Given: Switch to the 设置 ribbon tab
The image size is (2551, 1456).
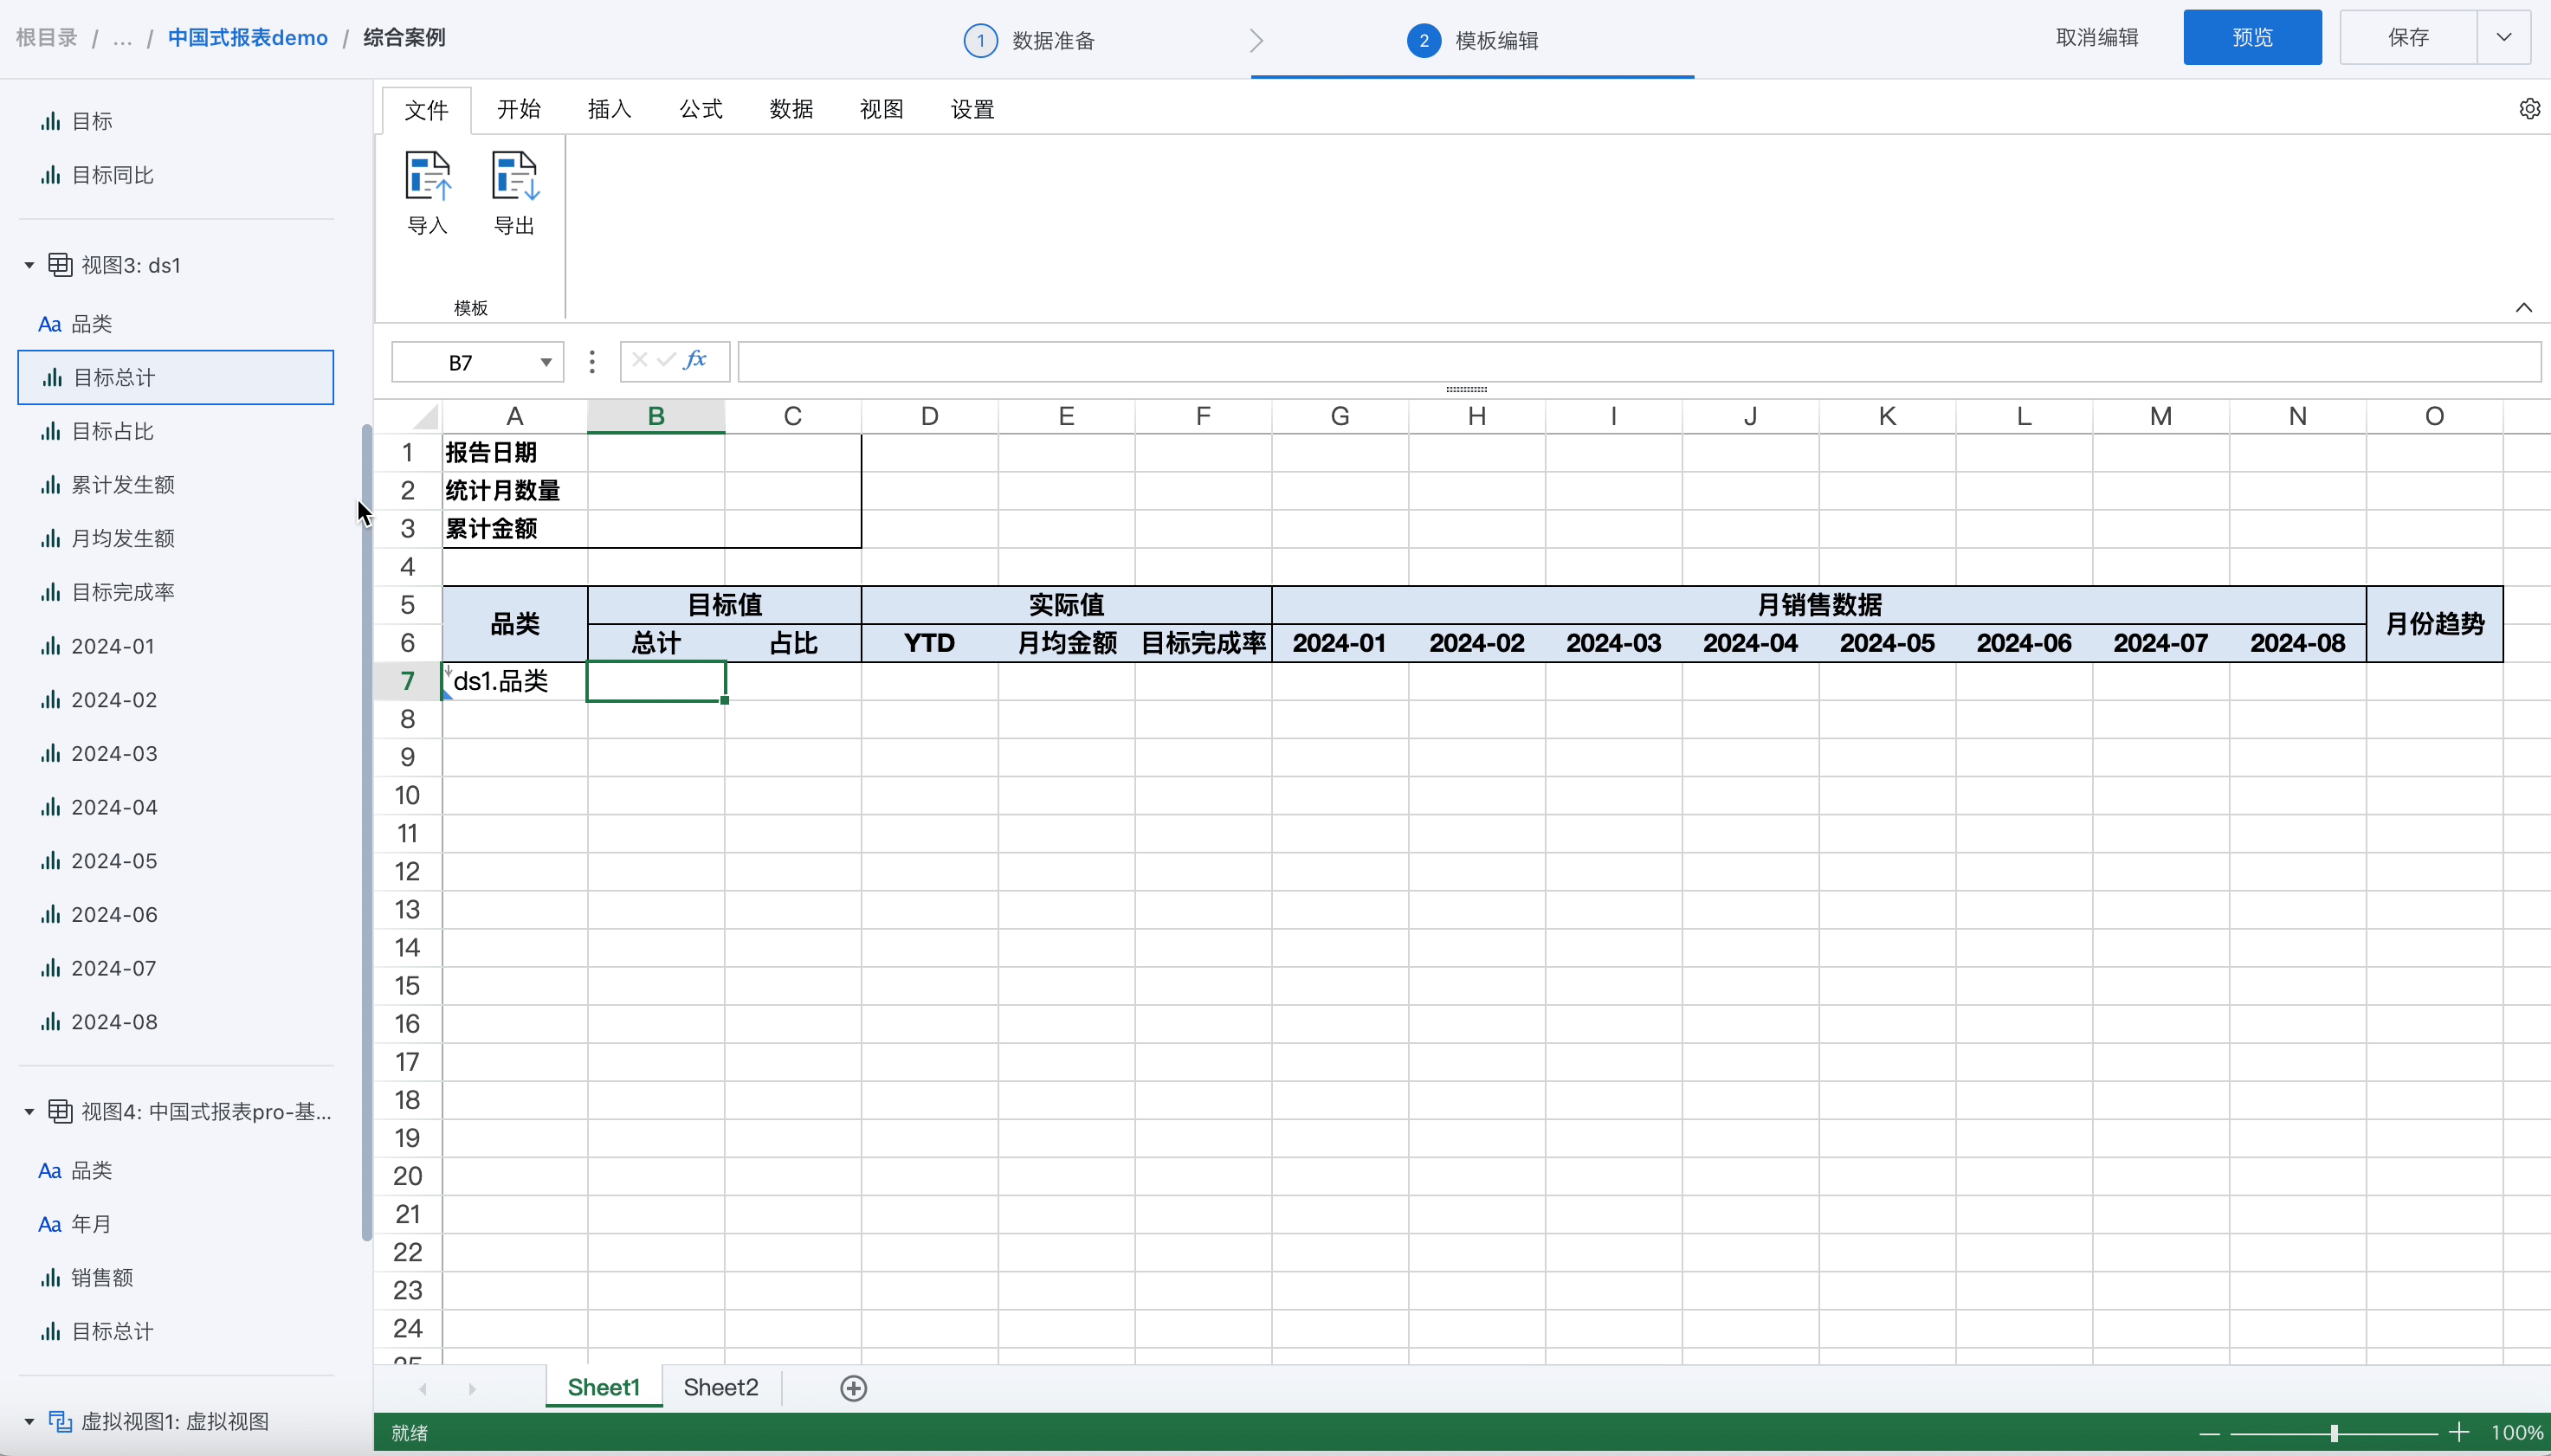Looking at the screenshot, I should [972, 109].
